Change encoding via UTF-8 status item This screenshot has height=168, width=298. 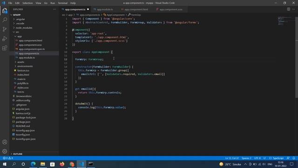click(257, 158)
